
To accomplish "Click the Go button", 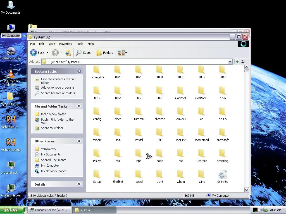I will [x=240, y=62].
